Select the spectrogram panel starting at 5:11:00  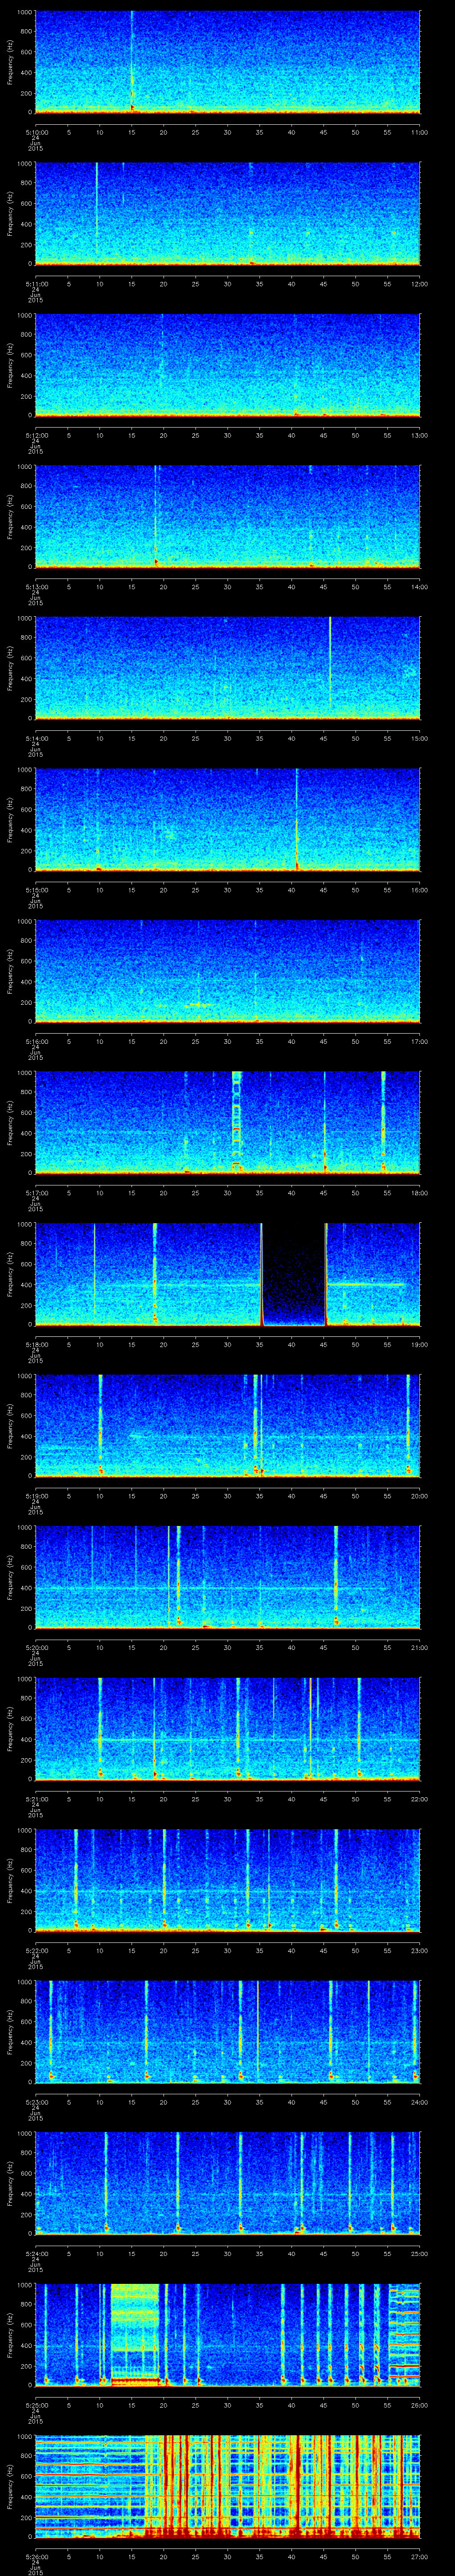tap(228, 213)
